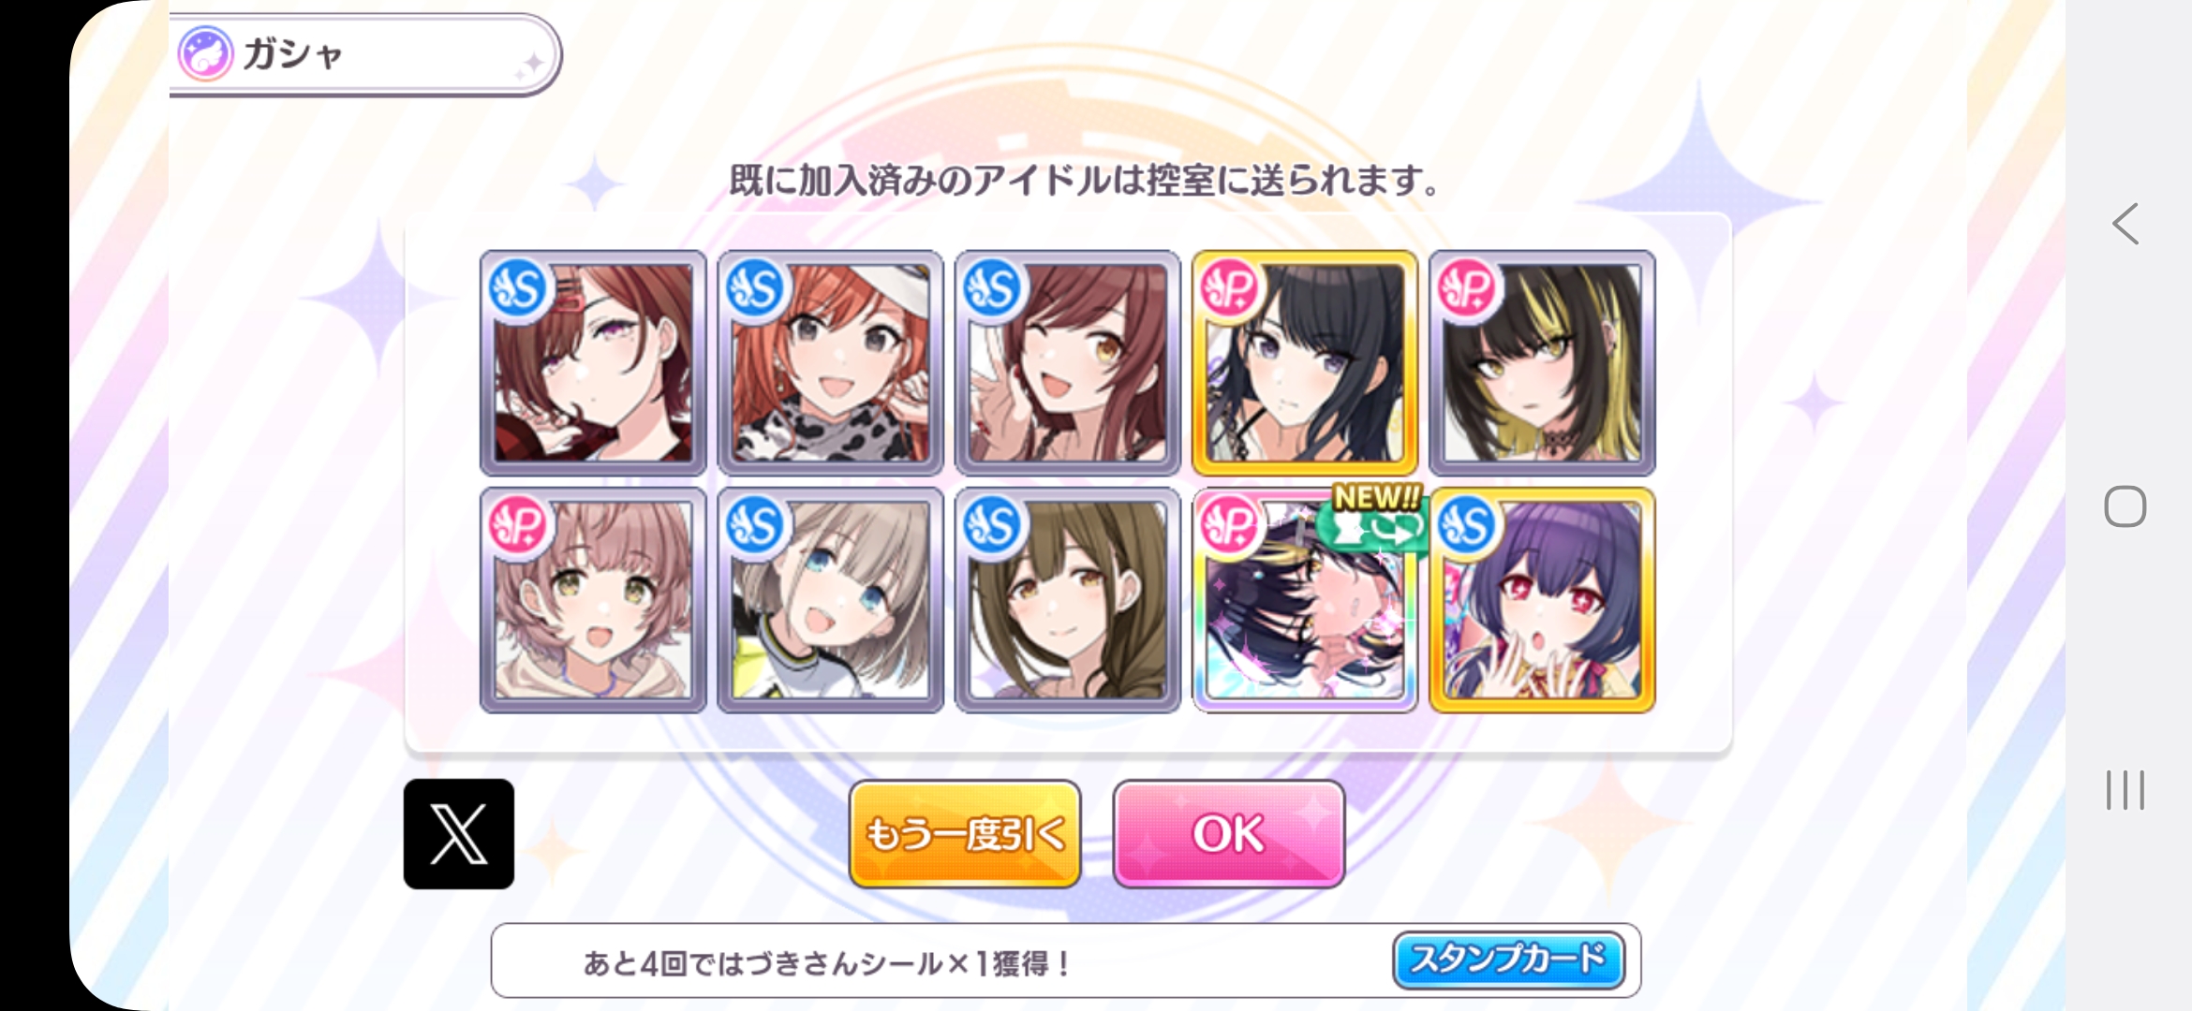Tap the S badge on purple-haired idol card
The width and height of the screenshot is (2192, 1011).
click(x=1467, y=524)
